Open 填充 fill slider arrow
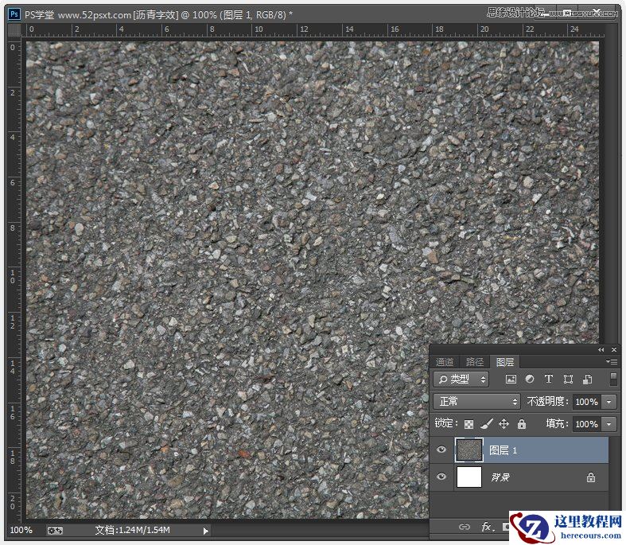Viewport: 626px width, 545px height. tap(609, 424)
